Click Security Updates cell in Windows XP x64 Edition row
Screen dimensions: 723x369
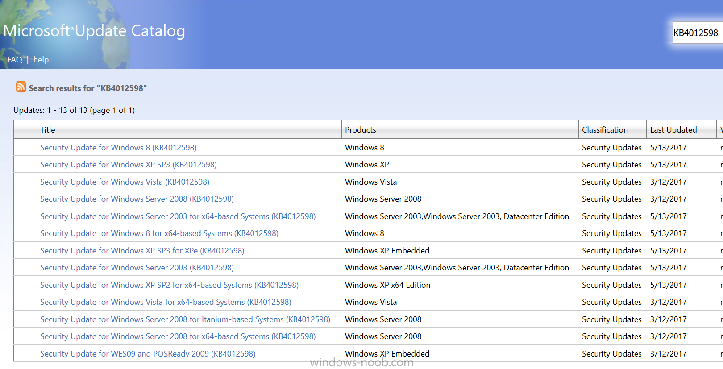pyautogui.click(x=611, y=285)
